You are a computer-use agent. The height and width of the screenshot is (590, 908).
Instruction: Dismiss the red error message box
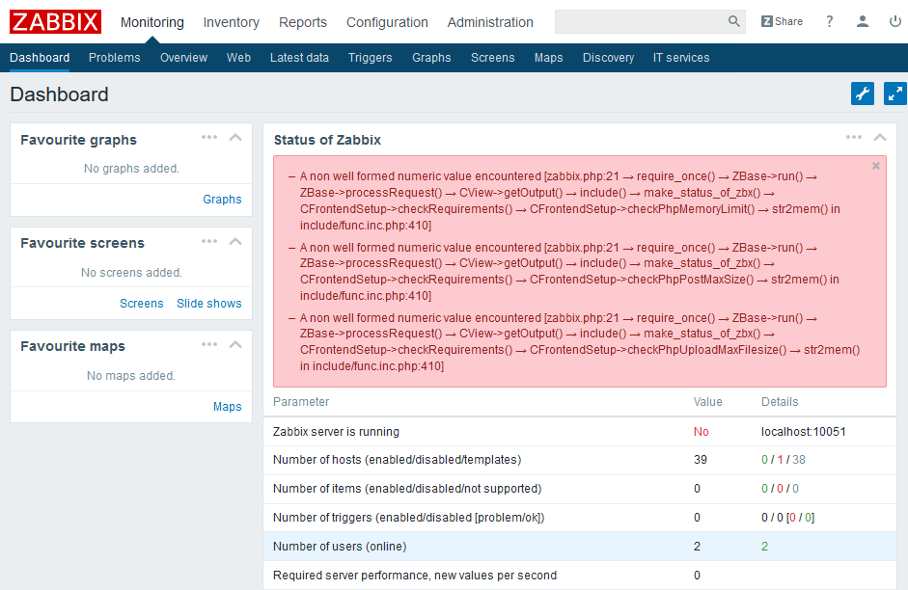tap(875, 166)
